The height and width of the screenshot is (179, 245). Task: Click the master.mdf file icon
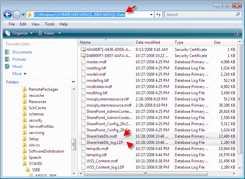(x=83, y=62)
